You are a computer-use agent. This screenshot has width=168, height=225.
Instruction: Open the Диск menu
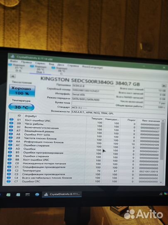pyautogui.click(x=61, y=65)
